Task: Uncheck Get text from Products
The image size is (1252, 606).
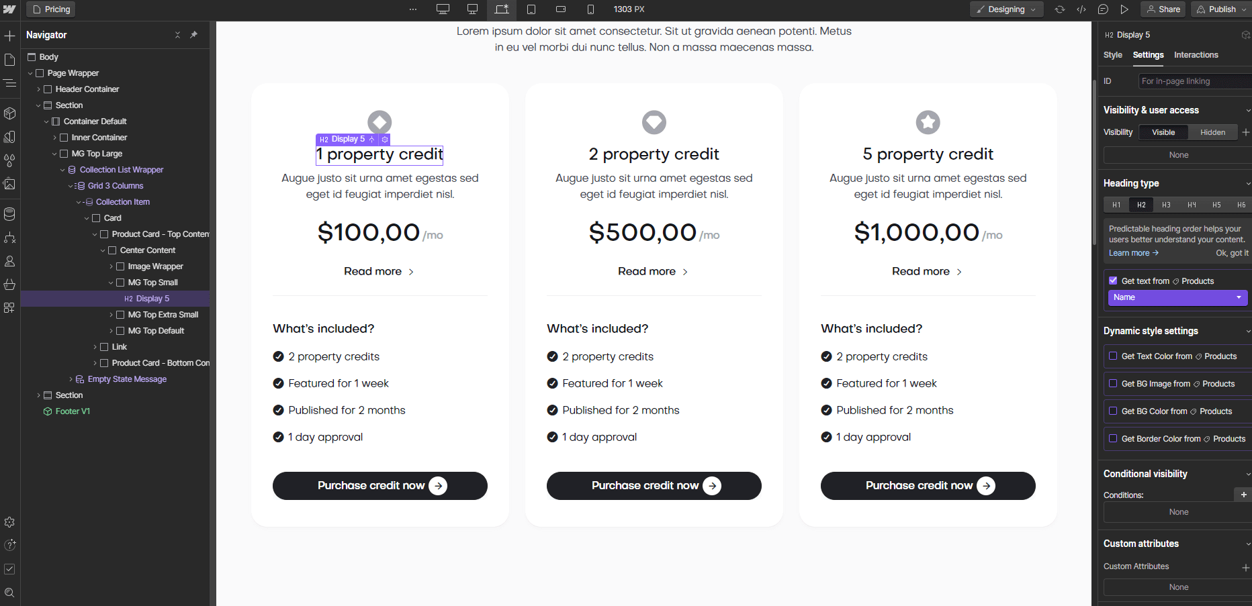Action: pyautogui.click(x=1112, y=281)
